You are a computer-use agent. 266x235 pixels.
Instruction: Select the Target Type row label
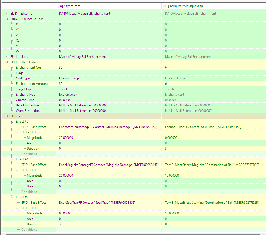(24, 89)
